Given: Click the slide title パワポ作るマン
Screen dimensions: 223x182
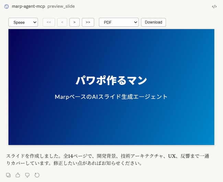Looking at the screenshot, I should pos(111,80).
